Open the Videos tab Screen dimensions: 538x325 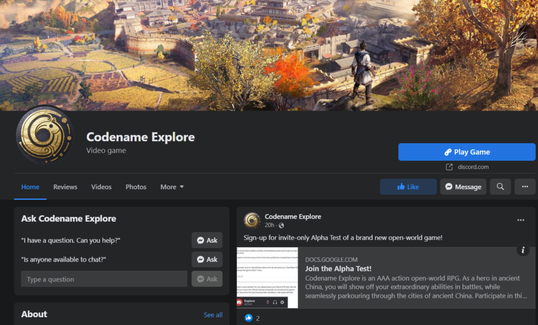101,187
